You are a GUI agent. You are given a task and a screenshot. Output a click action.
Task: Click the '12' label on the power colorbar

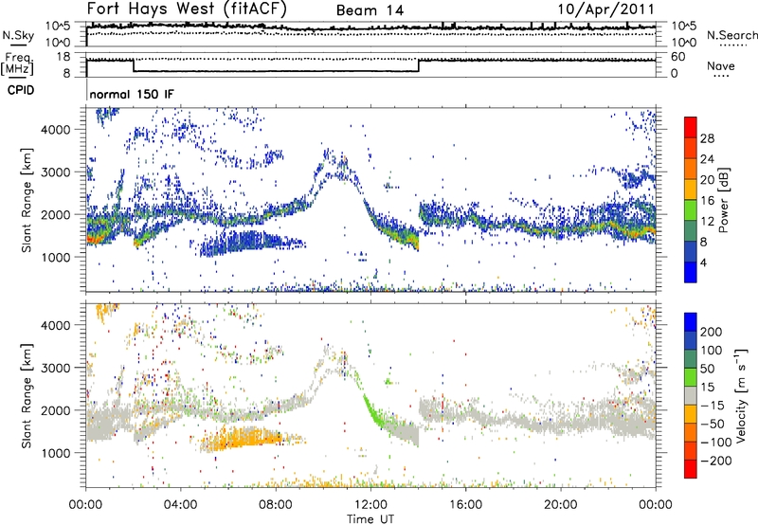point(707,222)
